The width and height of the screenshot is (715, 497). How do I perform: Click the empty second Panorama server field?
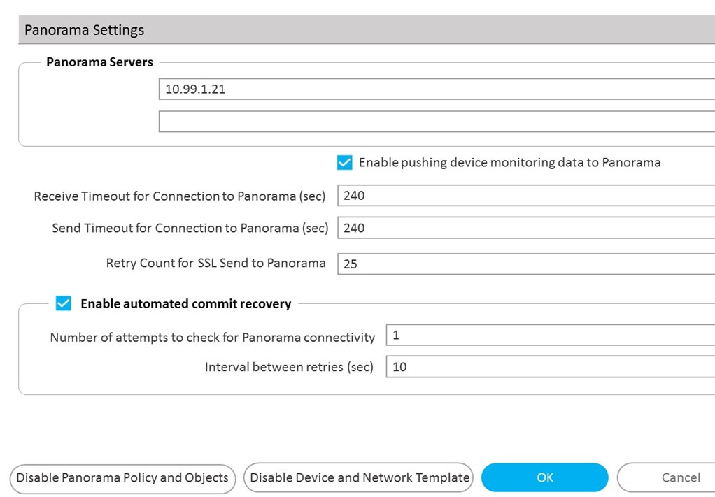[437, 122]
